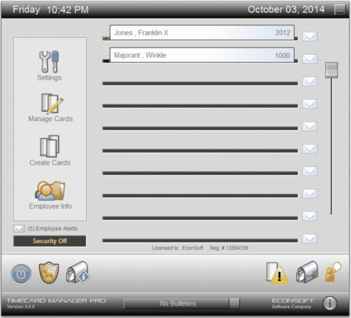The width and height of the screenshot is (351, 318).
Task: Open the Settings wrench and screwdriver icon
Action: 49,62
